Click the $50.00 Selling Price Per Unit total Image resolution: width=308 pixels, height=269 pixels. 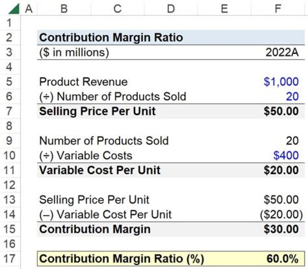click(x=281, y=111)
